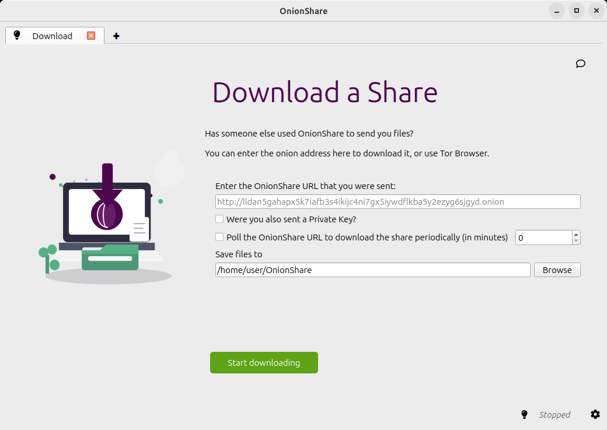The height and width of the screenshot is (430, 607).
Task: Select the Download tab
Action: tap(53, 36)
